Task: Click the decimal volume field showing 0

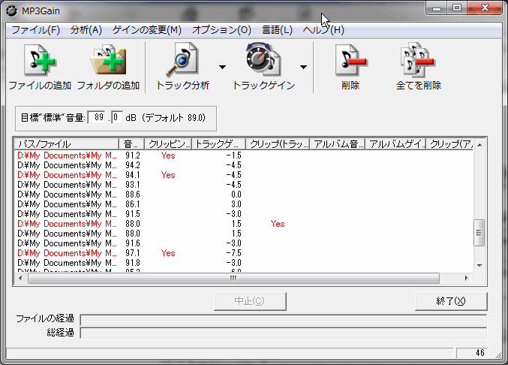Action: pos(116,117)
